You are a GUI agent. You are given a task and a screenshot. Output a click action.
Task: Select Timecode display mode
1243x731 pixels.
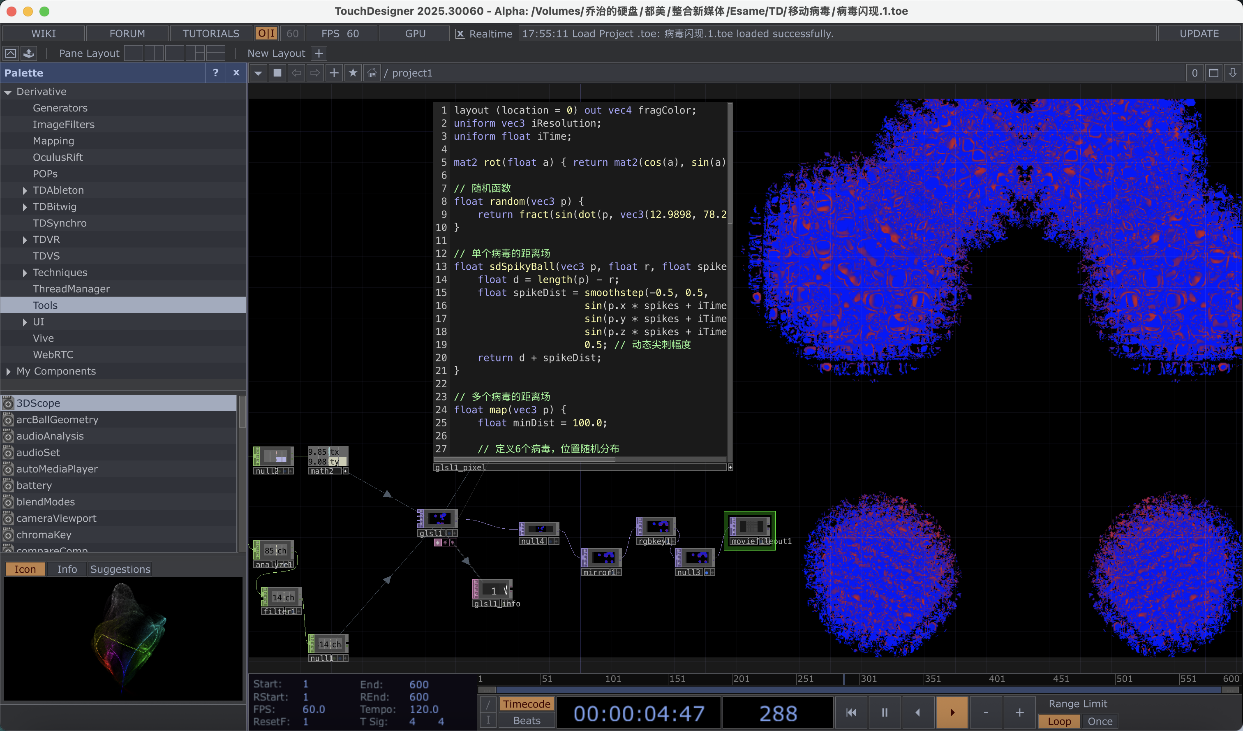click(527, 704)
